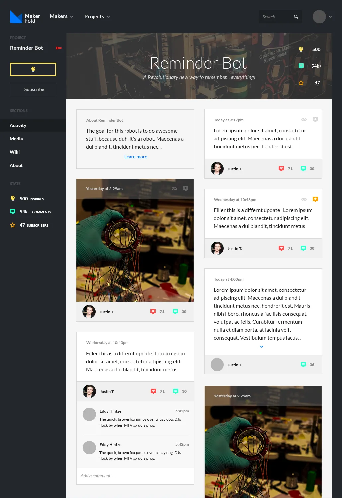Select the Wiki section

coord(33,152)
